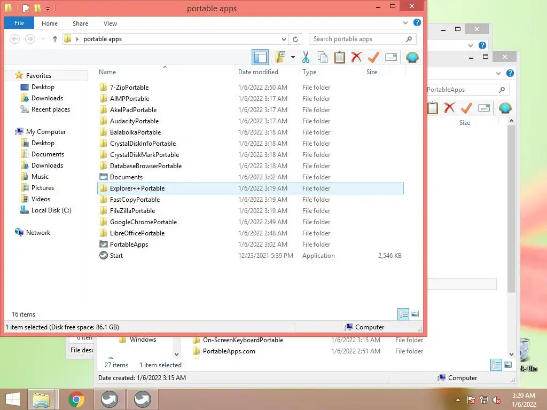Switch to the Share ribbon tab

80,23
